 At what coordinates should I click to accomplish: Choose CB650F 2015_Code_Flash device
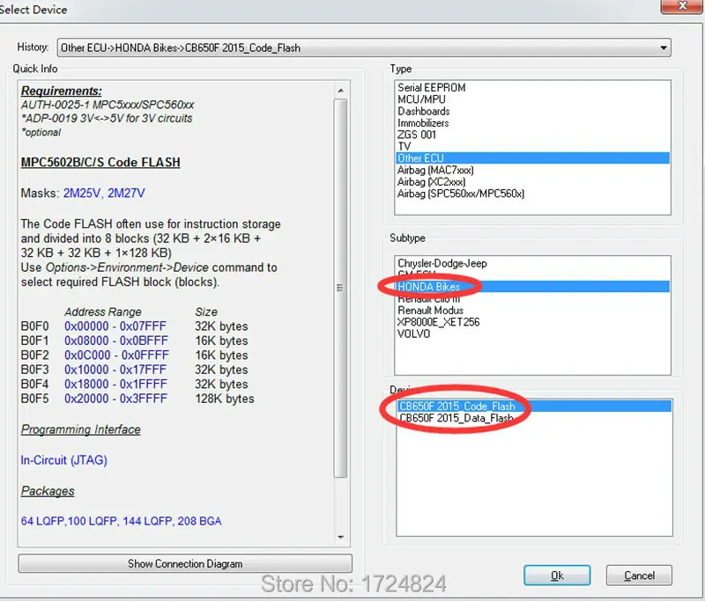pyautogui.click(x=535, y=407)
